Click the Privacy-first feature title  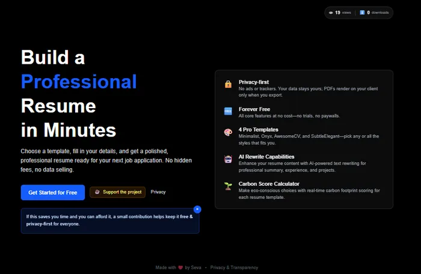point(254,82)
